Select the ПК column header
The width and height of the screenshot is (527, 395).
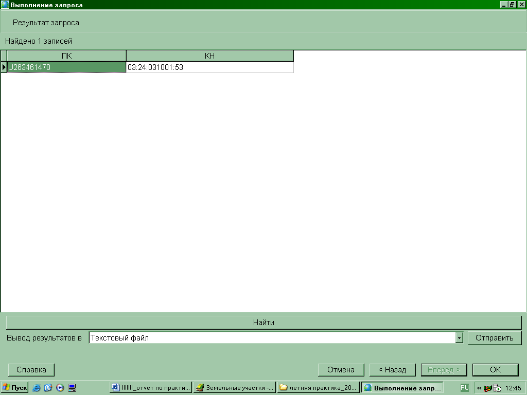coord(66,56)
